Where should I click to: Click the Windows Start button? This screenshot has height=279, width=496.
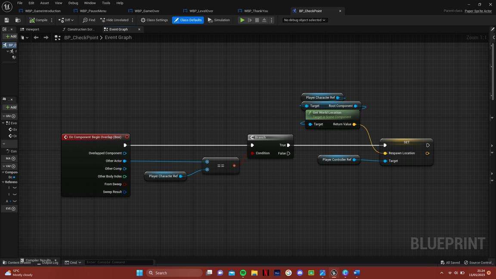coord(139,273)
